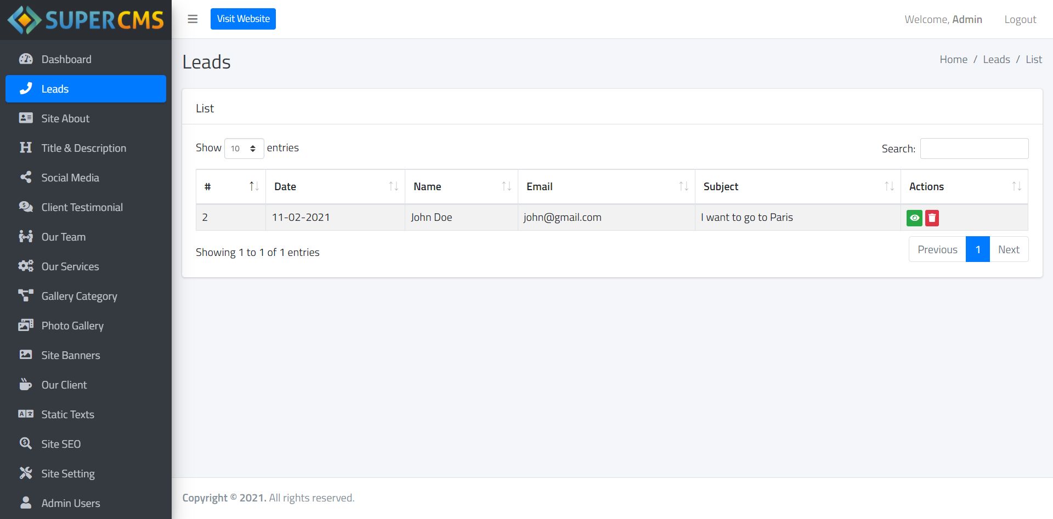Sort the table by Email column
The width and height of the screenshot is (1053, 519).
tap(606, 187)
